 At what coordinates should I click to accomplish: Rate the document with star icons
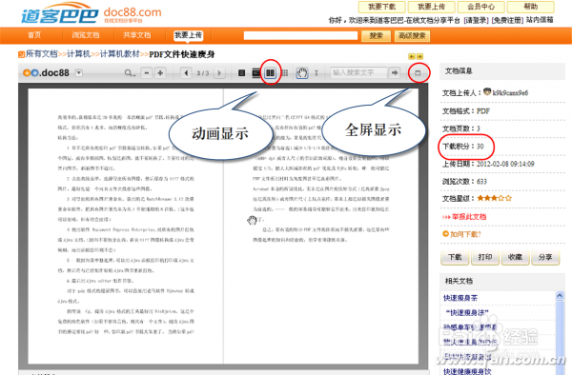click(x=494, y=198)
